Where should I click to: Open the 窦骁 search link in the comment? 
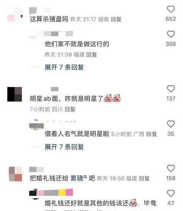tap(79, 178)
